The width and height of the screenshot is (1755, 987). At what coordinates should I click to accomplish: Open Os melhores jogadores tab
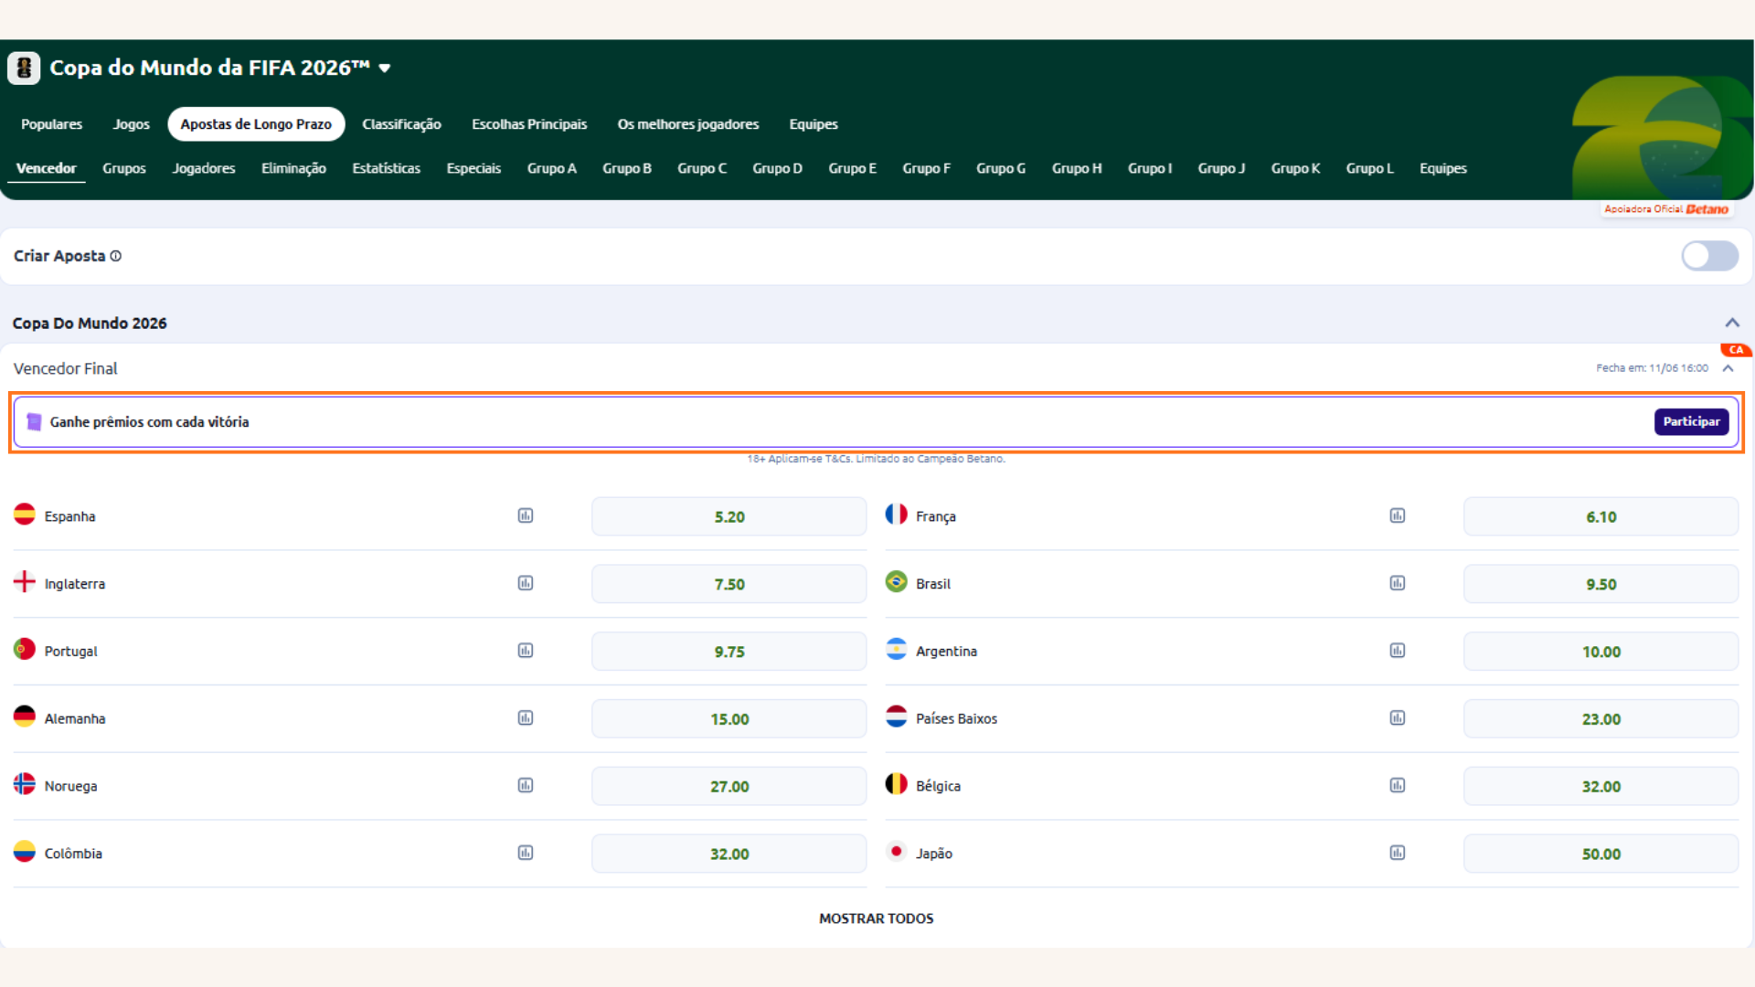point(688,124)
